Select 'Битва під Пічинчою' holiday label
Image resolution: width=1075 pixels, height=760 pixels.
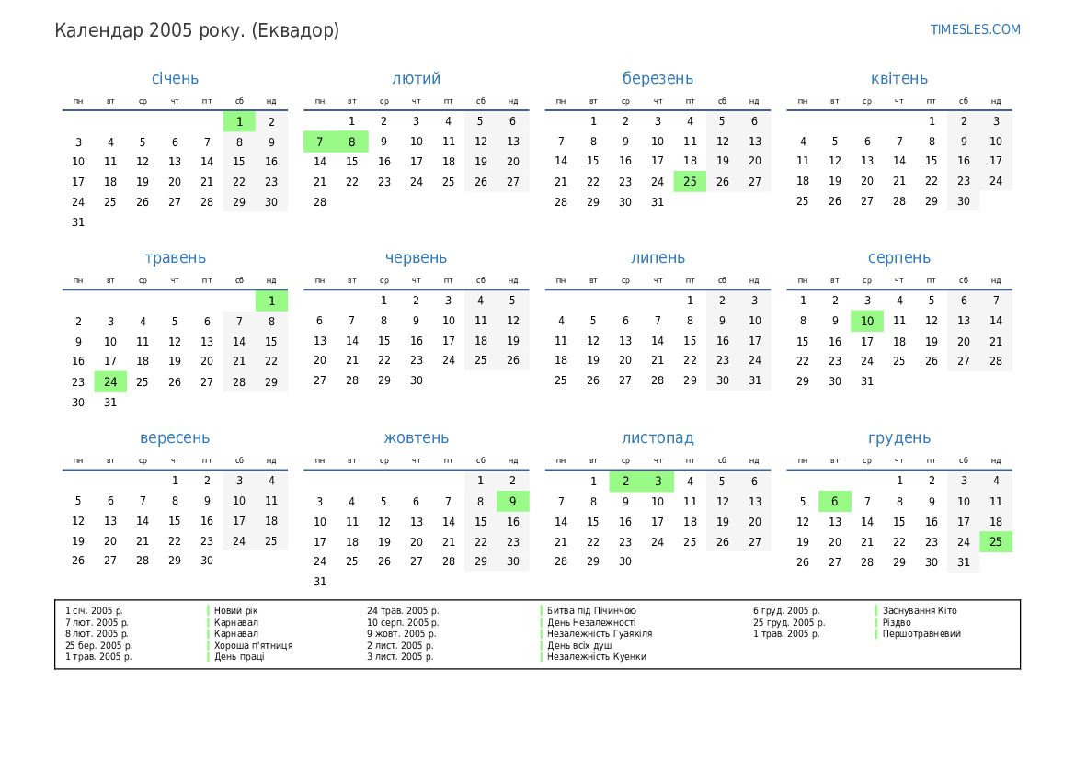591,610
